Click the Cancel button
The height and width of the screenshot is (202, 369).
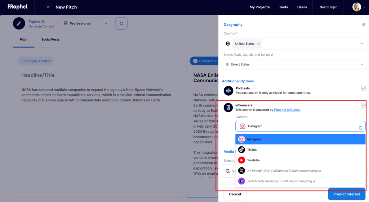[x=235, y=194]
